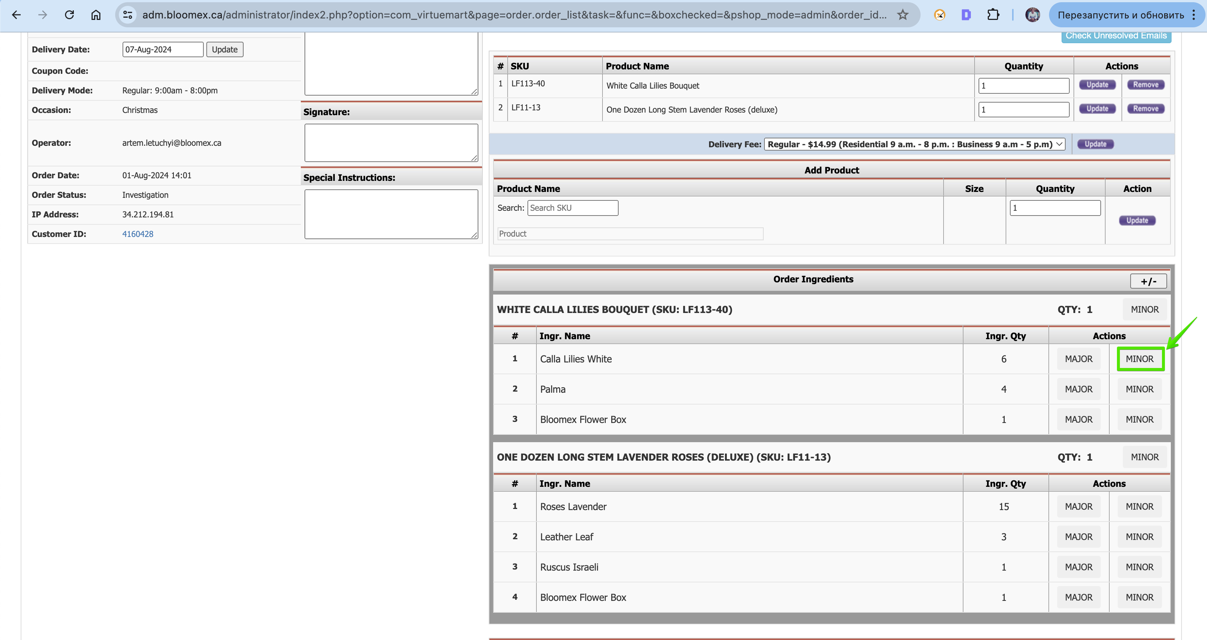Bookmark this page with the star icon
The height and width of the screenshot is (640, 1207).
tap(902, 15)
